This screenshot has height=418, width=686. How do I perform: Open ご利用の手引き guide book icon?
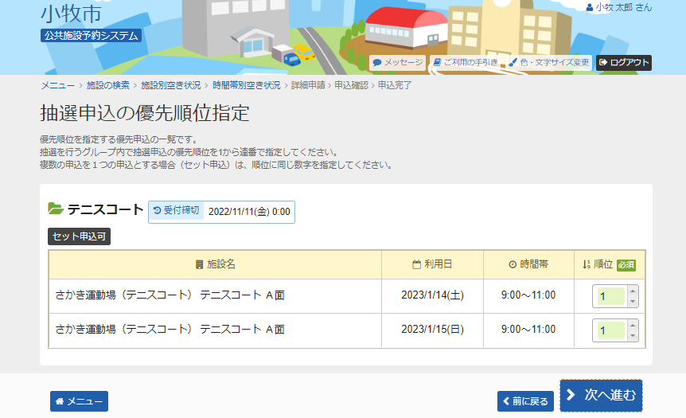pyautogui.click(x=437, y=62)
